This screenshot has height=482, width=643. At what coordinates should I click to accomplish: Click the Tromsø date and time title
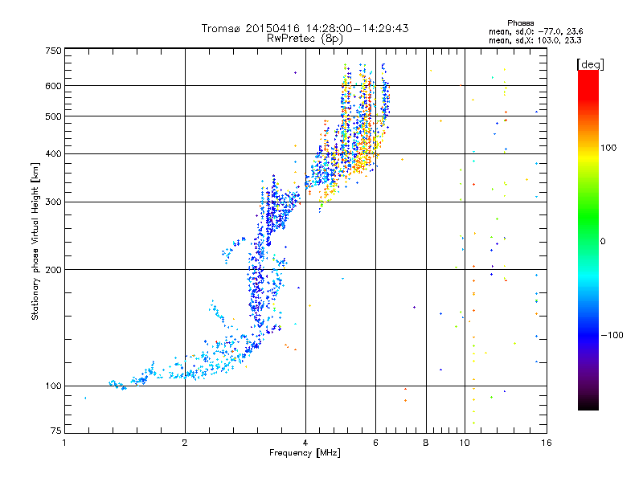(x=305, y=28)
